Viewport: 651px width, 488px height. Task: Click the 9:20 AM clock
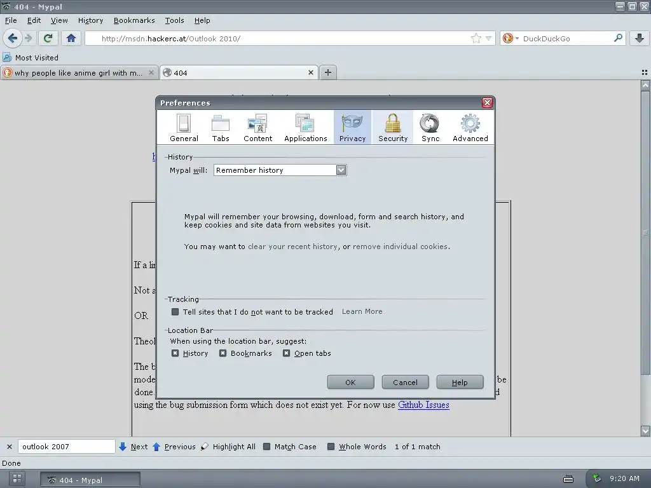click(x=624, y=478)
